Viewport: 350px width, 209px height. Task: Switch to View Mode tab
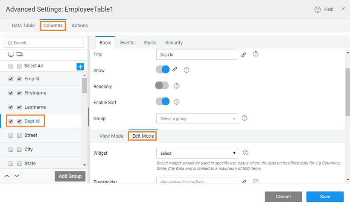[111, 136]
